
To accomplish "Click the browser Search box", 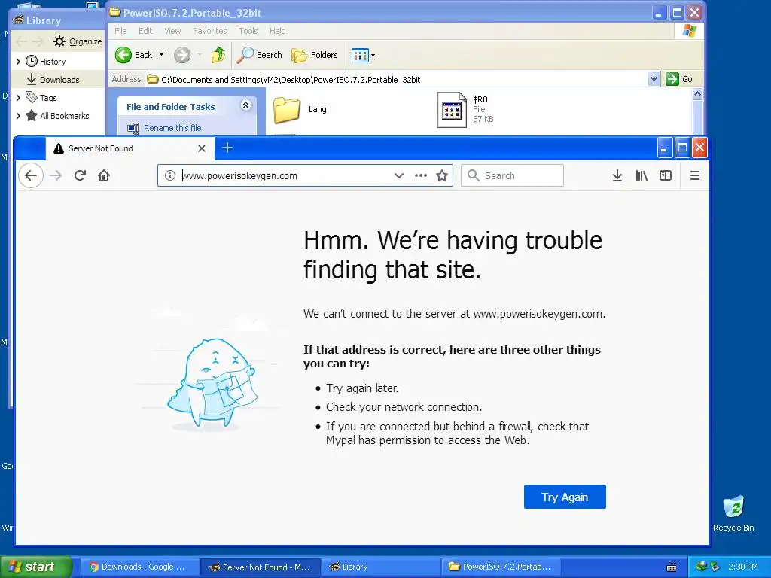I will coord(512,175).
